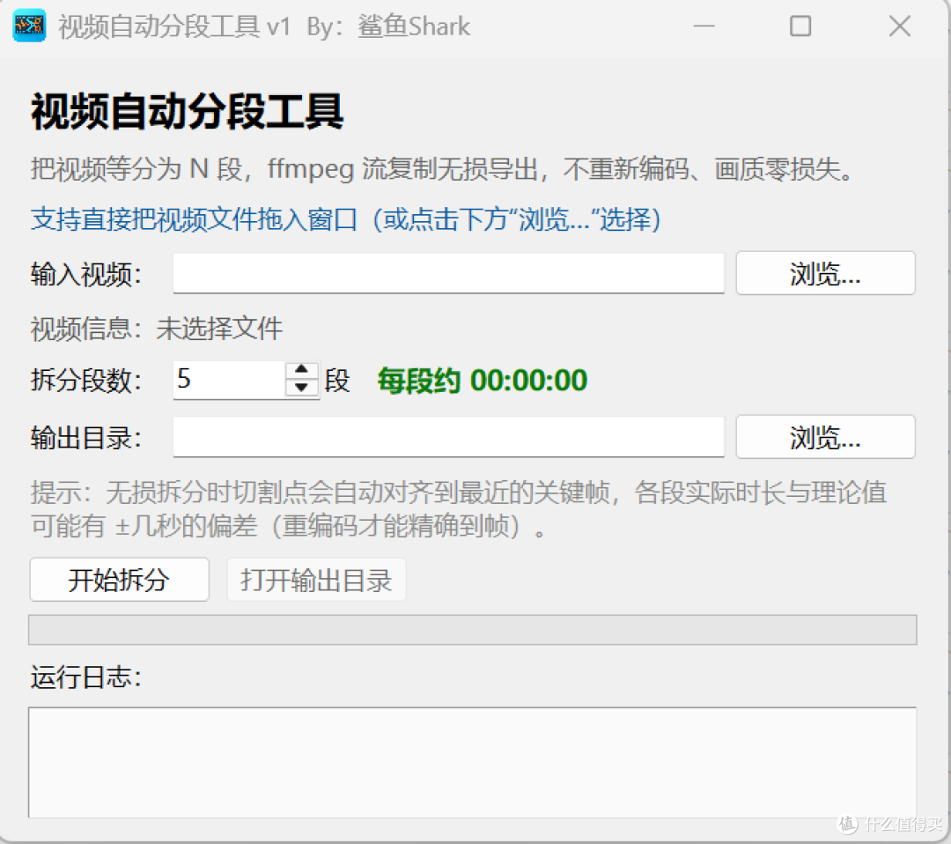
Task: Close the video splitter window
Action: 899,26
